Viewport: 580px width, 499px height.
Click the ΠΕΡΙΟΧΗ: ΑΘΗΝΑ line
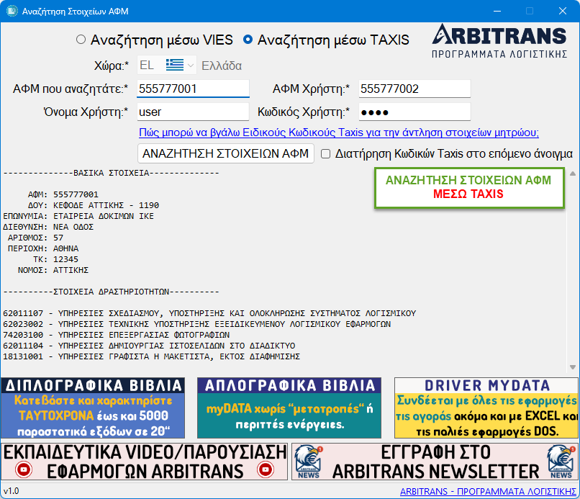click(43, 248)
